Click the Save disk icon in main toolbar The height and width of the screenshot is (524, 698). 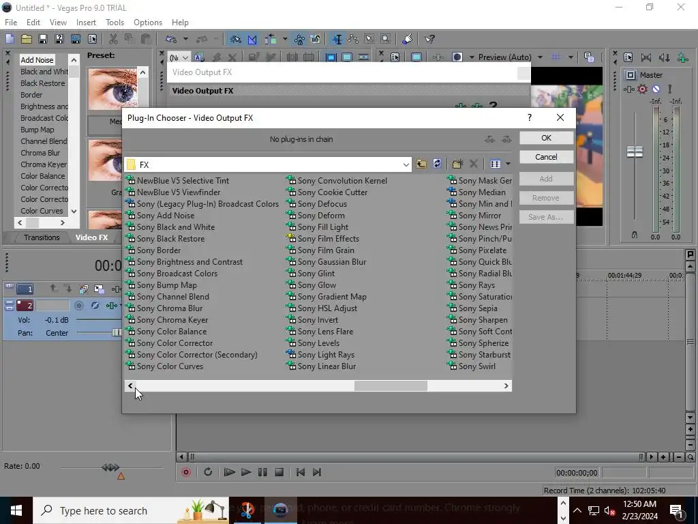pos(43,39)
